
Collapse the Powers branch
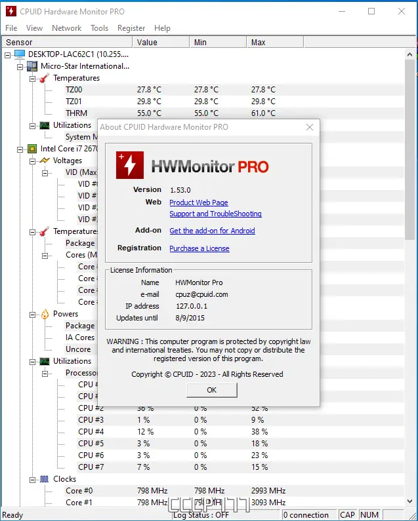click(32, 315)
